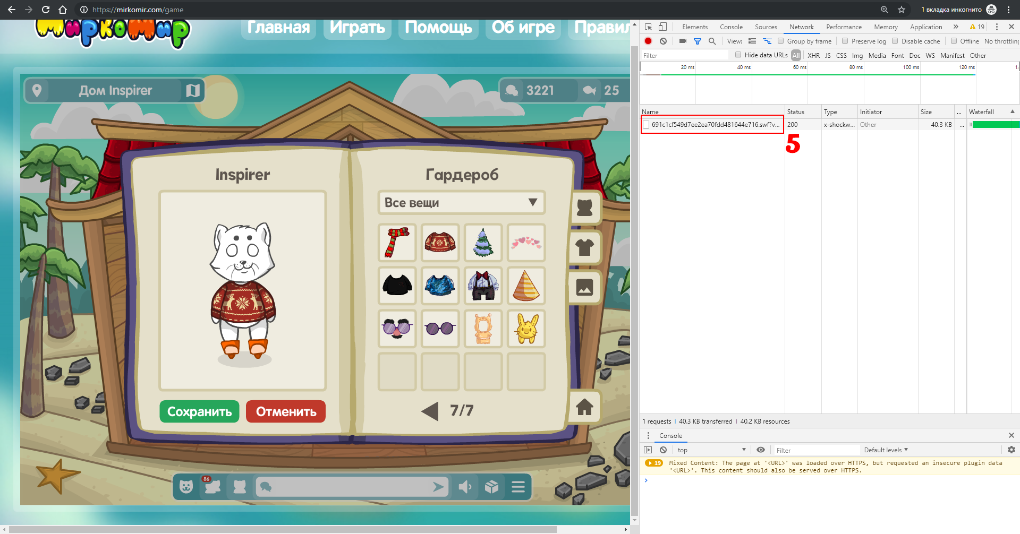Click the green Сохранить button

tap(199, 411)
